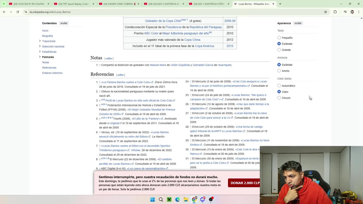Switch to the GOL Y ASISTENCIA ICÓNICA tab
This screenshot has width=363, height=204.
pyautogui.click(x=208, y=4)
